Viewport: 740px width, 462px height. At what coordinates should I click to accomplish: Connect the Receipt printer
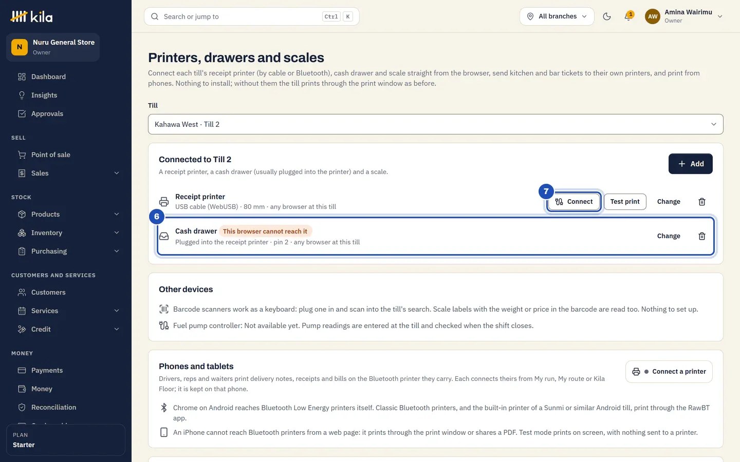point(574,202)
